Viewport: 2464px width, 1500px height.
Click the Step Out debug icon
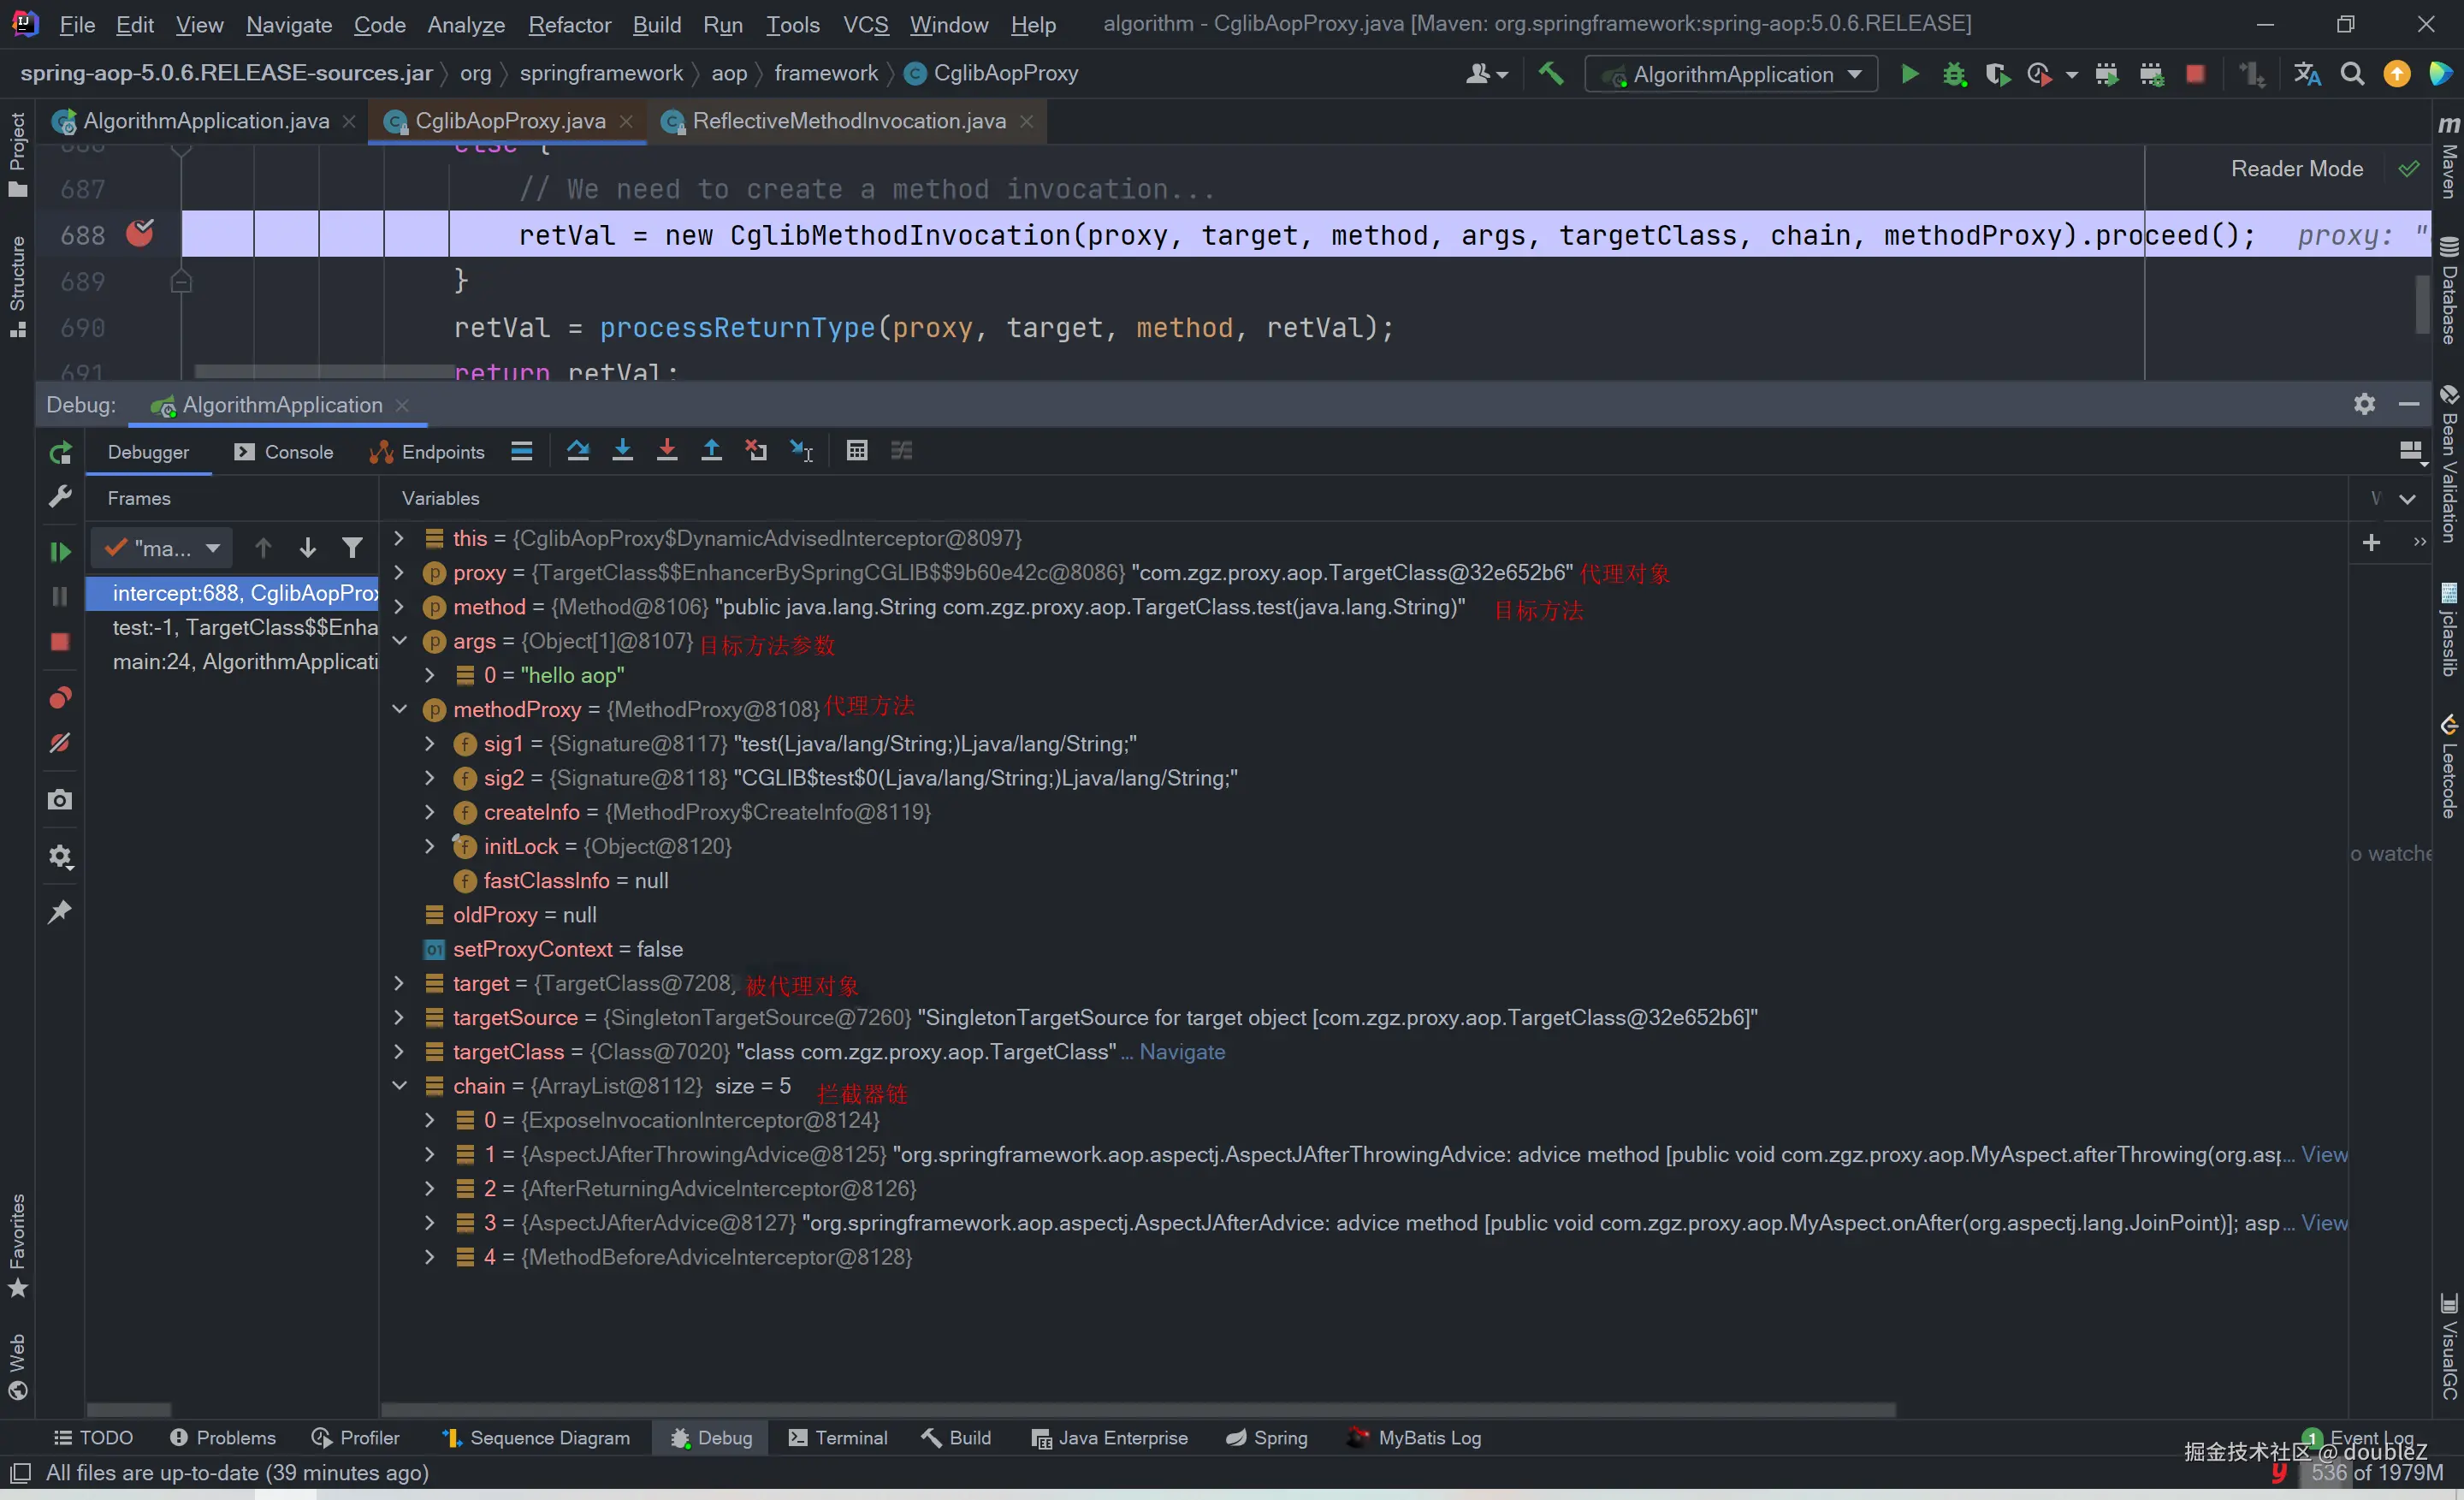711,451
